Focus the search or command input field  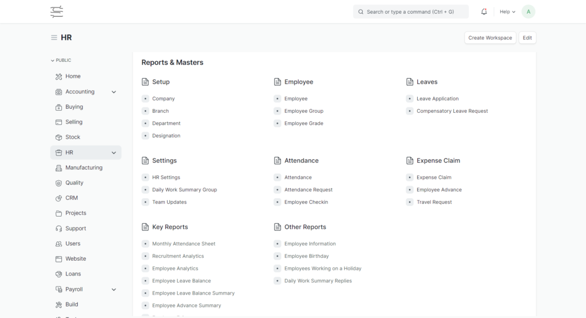point(411,11)
